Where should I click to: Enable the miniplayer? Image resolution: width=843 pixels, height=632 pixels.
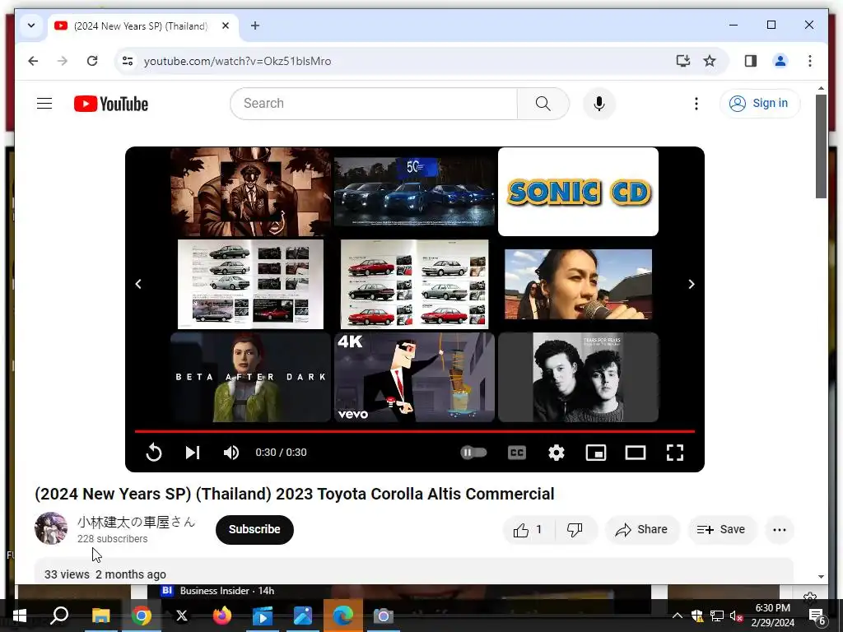click(x=596, y=453)
